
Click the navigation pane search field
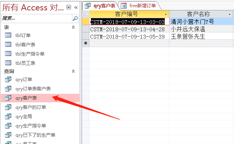[37, 19]
